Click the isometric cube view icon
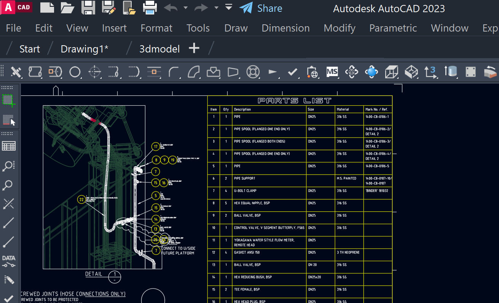 (411, 71)
